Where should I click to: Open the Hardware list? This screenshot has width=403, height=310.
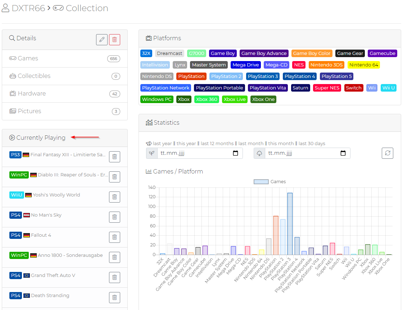65,94
